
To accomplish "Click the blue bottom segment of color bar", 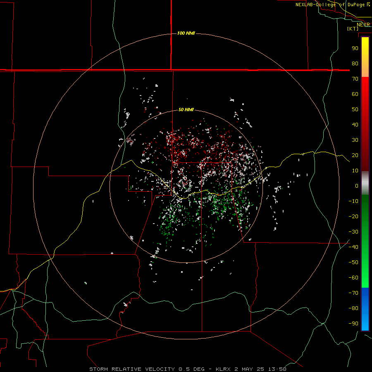I will pos(365,309).
